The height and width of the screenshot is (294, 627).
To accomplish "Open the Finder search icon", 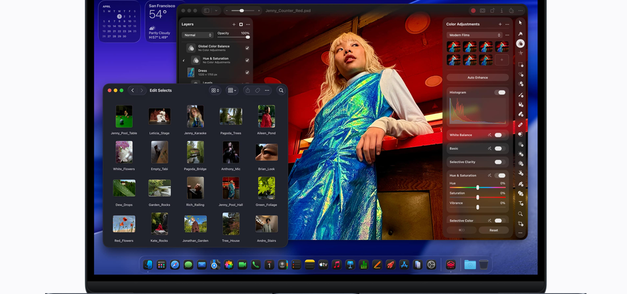I will [281, 91].
